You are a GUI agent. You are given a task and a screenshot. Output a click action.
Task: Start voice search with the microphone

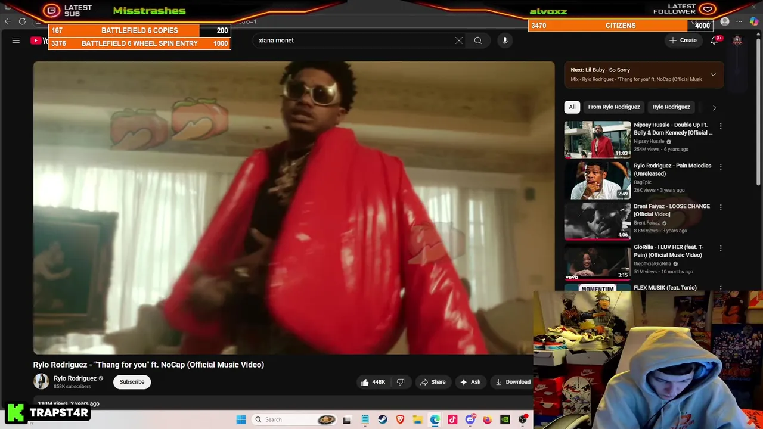click(505, 41)
